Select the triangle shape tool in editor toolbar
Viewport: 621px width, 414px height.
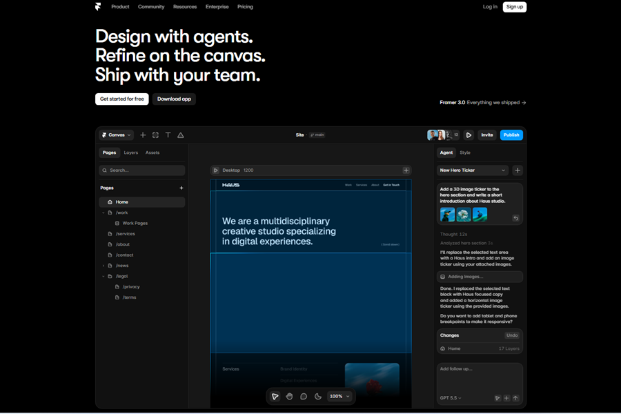(181, 135)
